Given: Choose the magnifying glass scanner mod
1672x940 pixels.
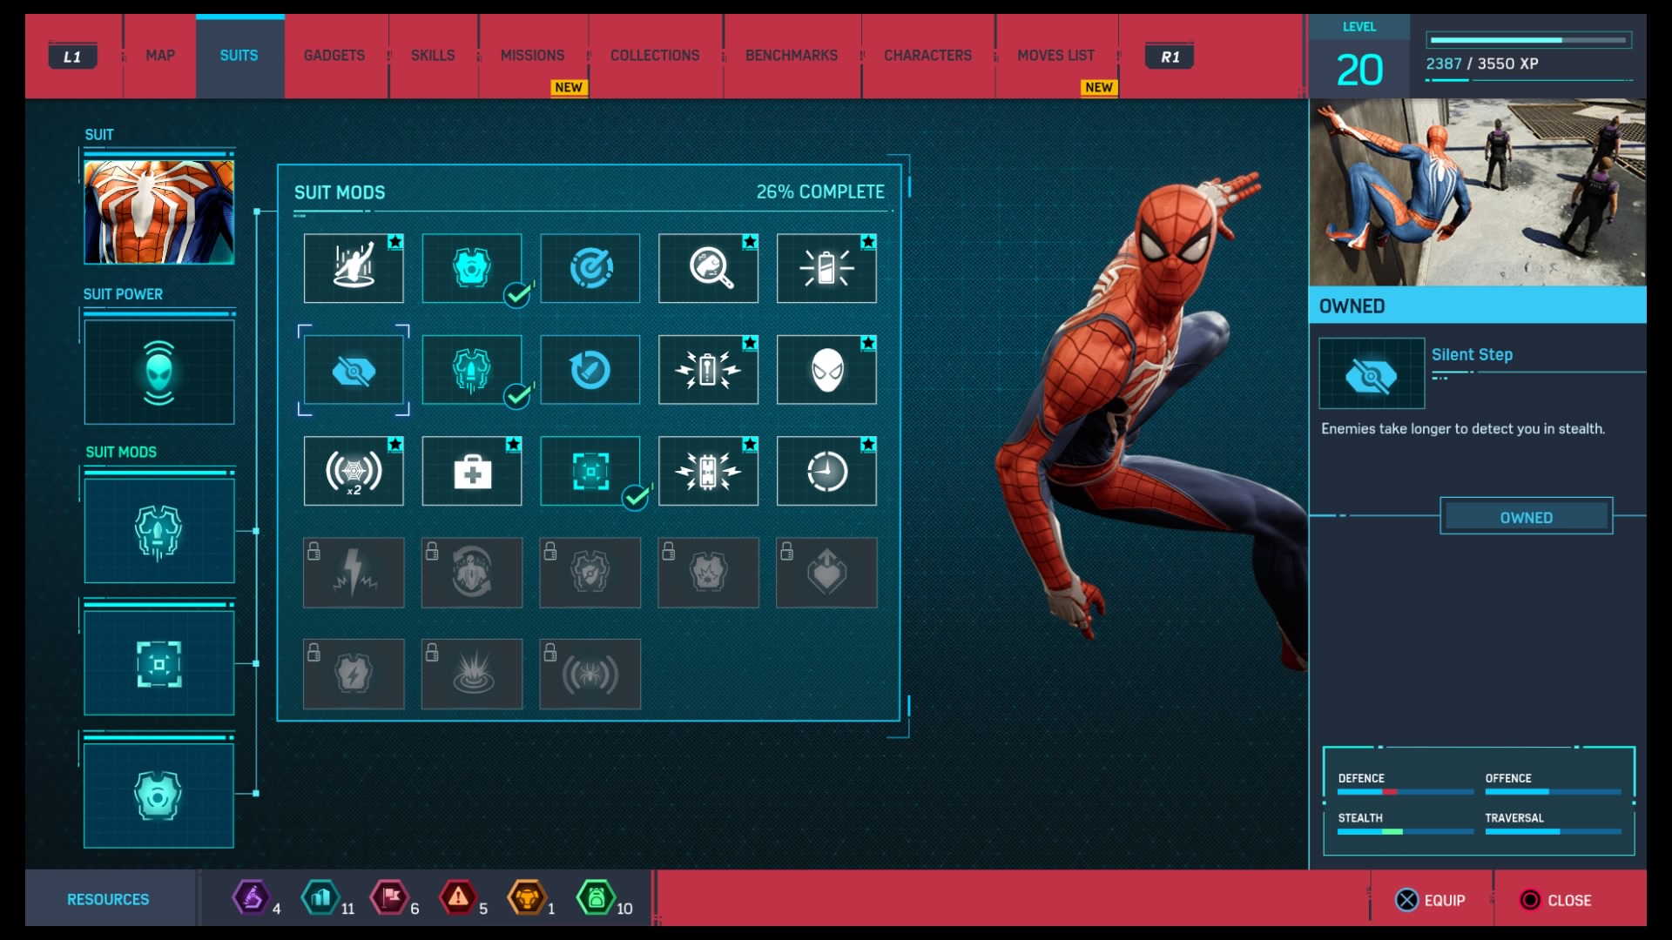Looking at the screenshot, I should point(708,268).
